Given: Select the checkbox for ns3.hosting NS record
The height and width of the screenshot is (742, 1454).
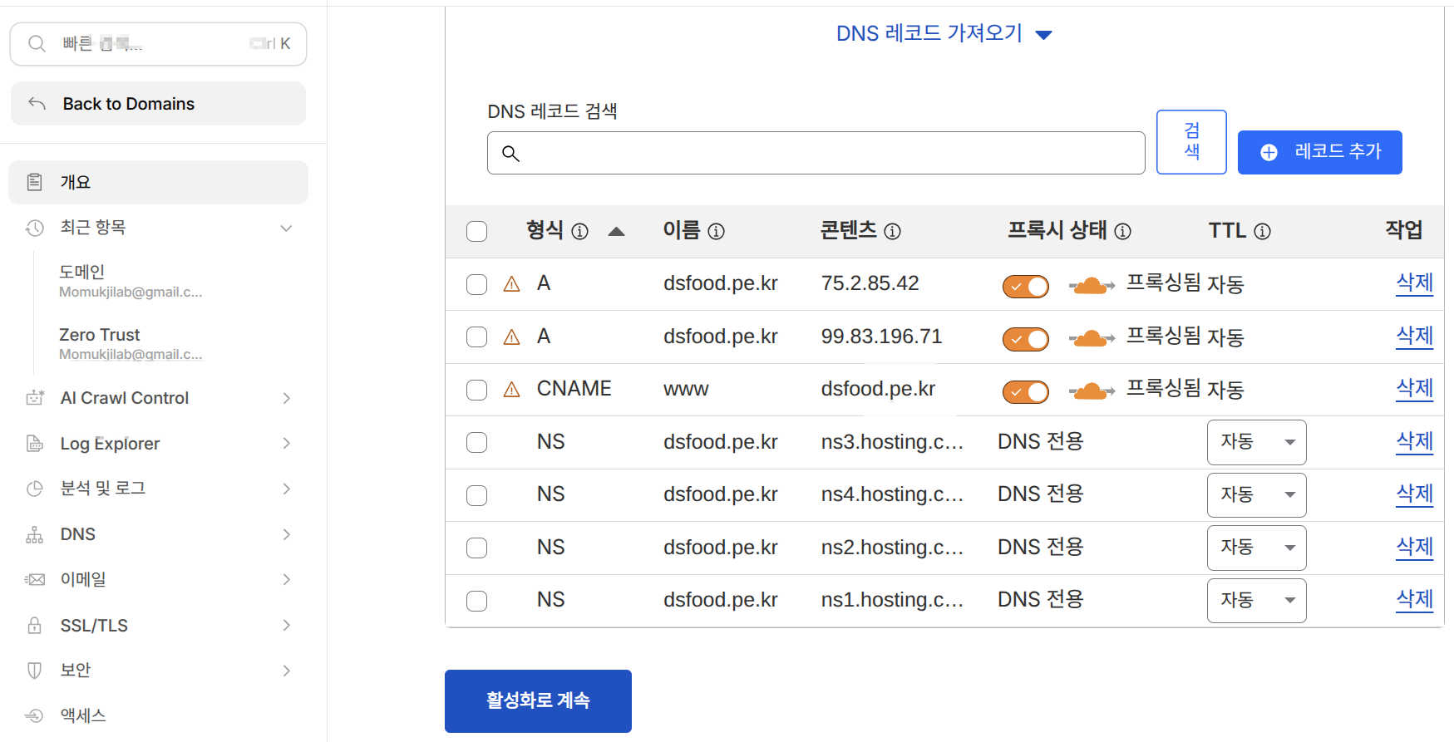Looking at the screenshot, I should (477, 443).
